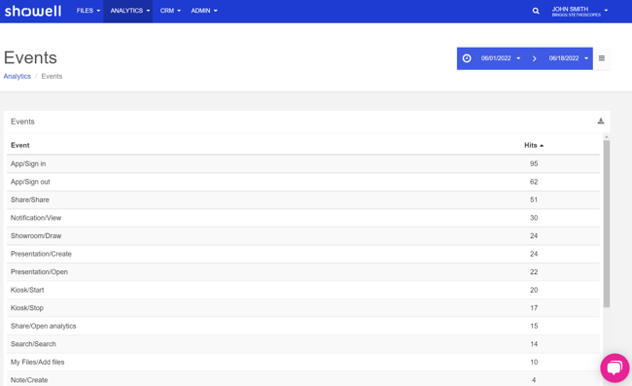Select the App/Sign in row
Screen dimensions: 632x386
[303, 163]
